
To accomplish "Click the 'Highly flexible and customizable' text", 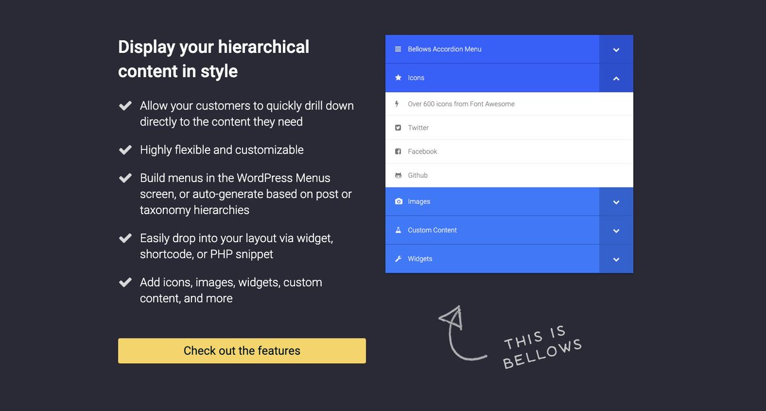I will 222,150.
